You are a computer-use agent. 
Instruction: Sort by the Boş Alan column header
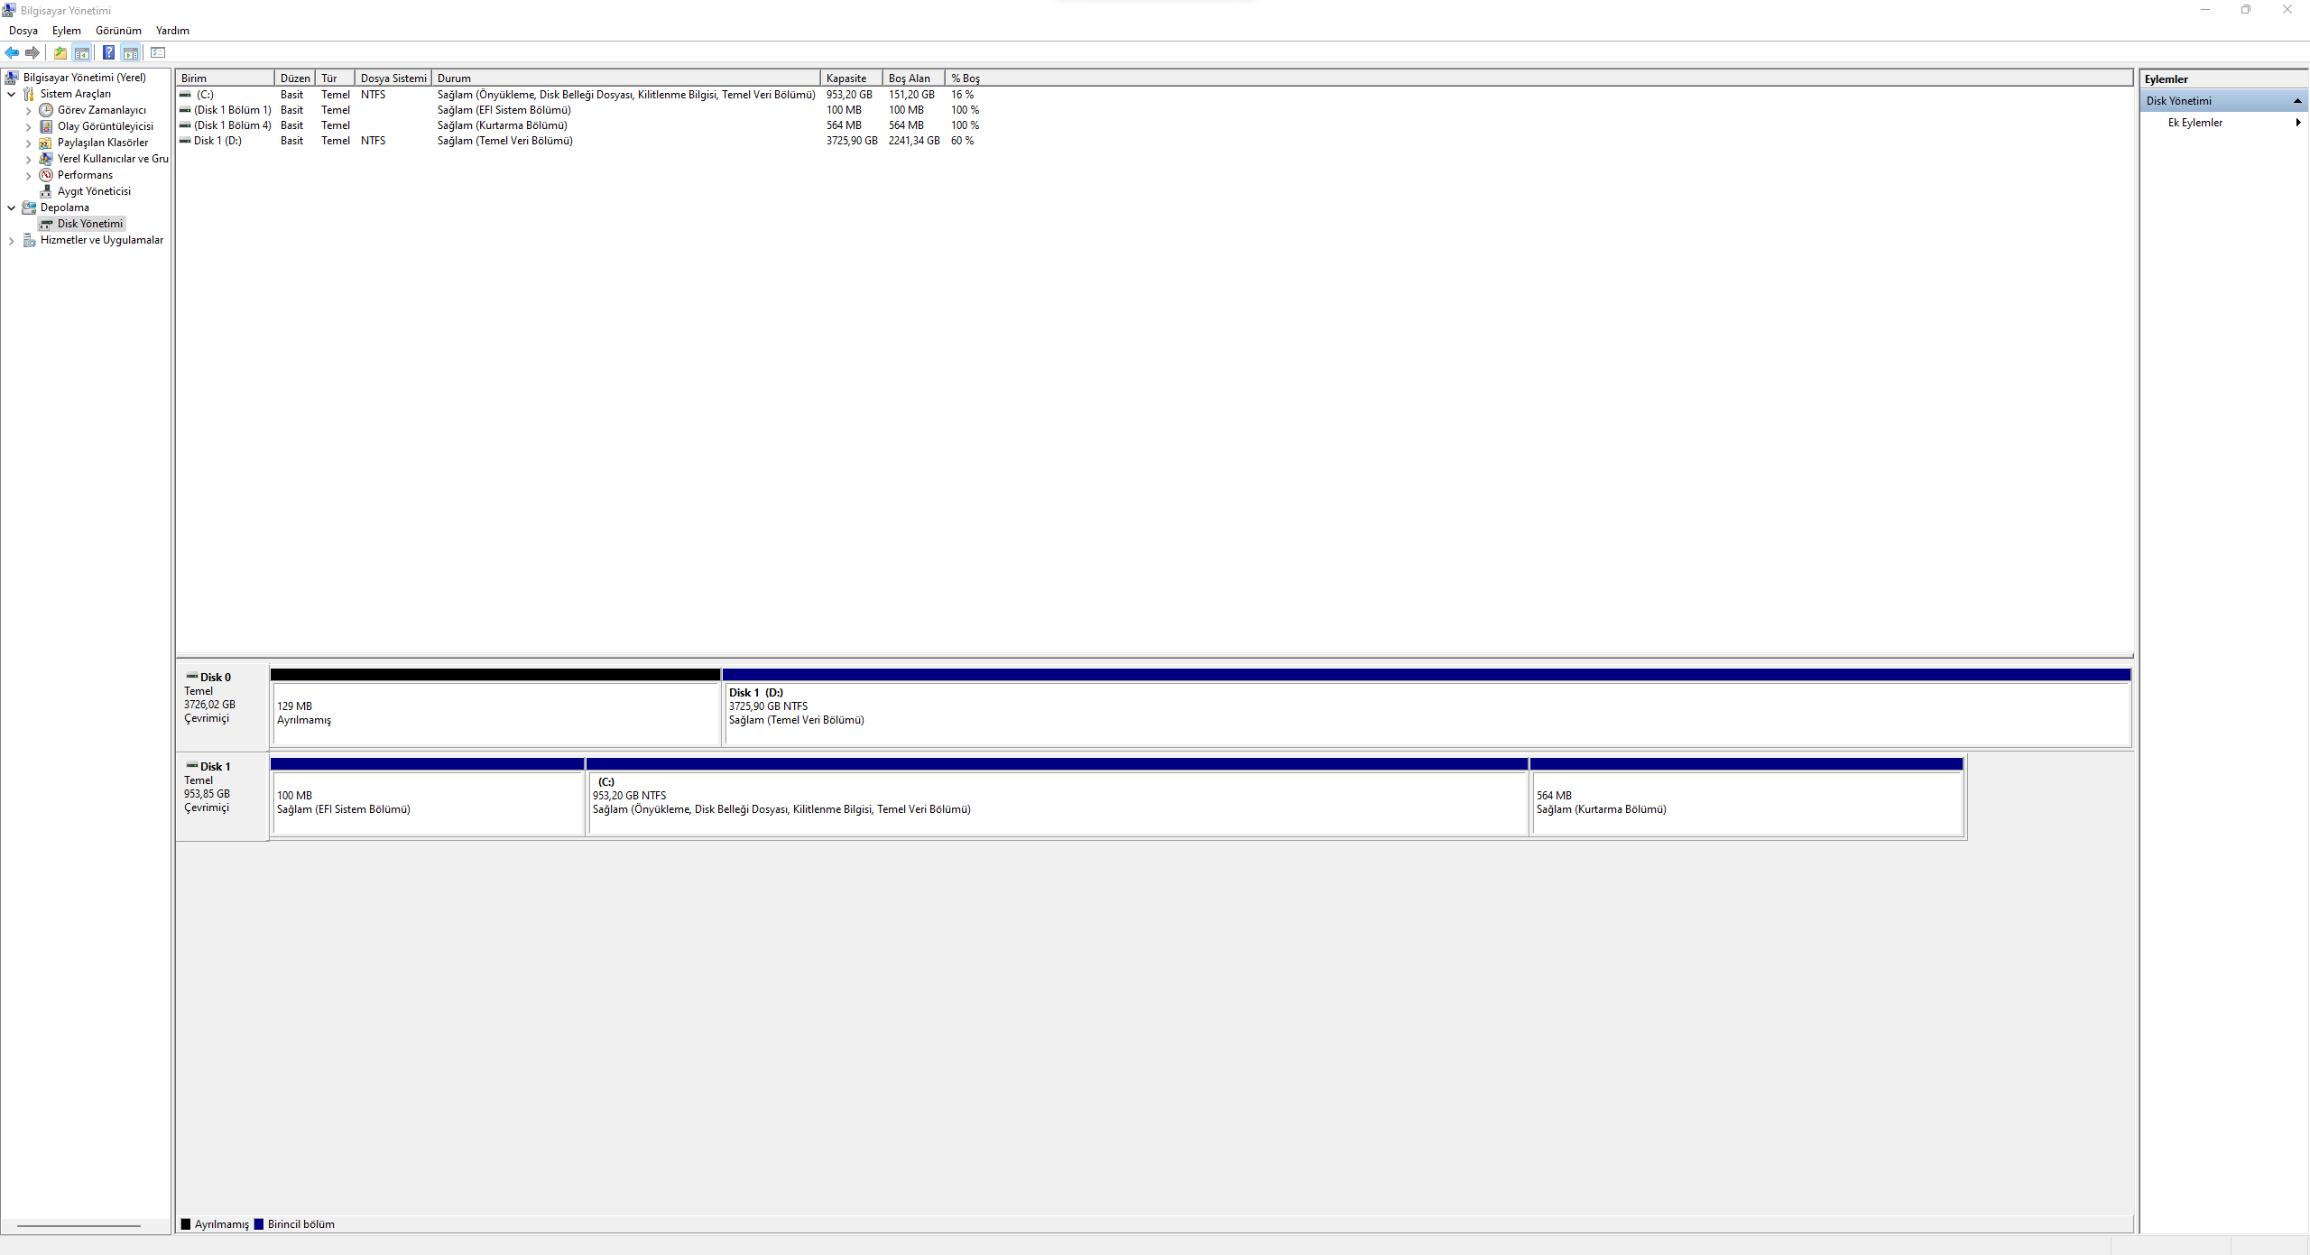click(x=913, y=78)
